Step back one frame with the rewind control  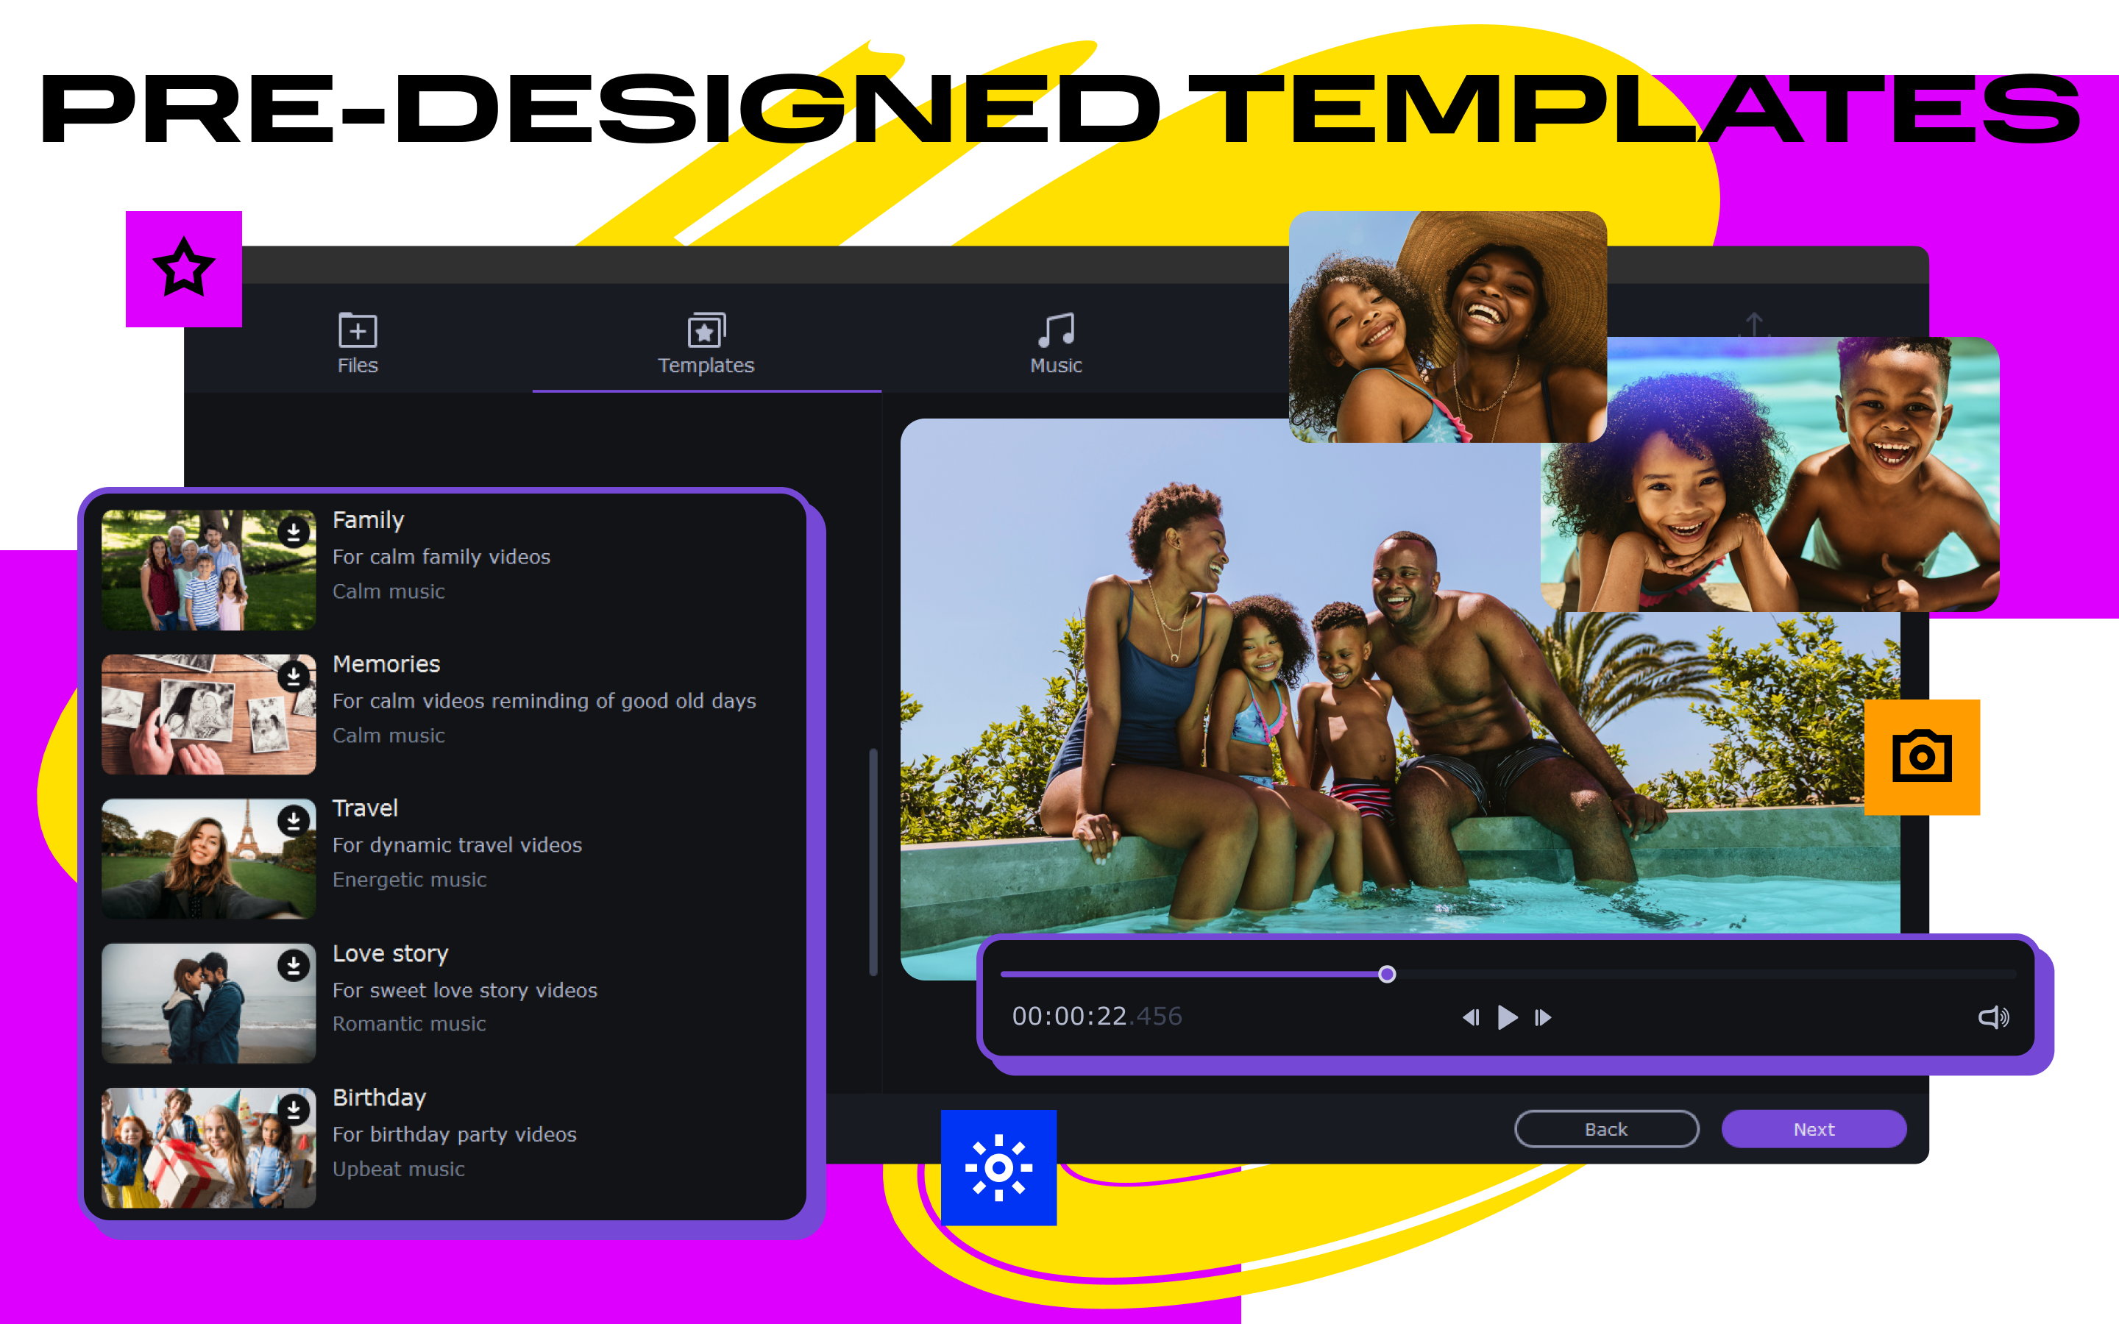point(1472,1017)
